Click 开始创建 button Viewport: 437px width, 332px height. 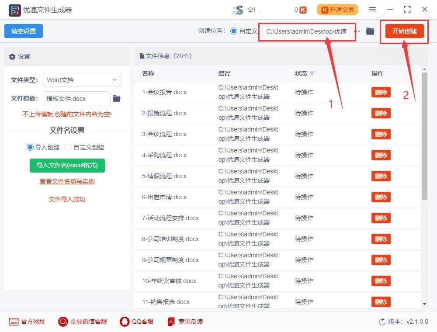pos(404,31)
